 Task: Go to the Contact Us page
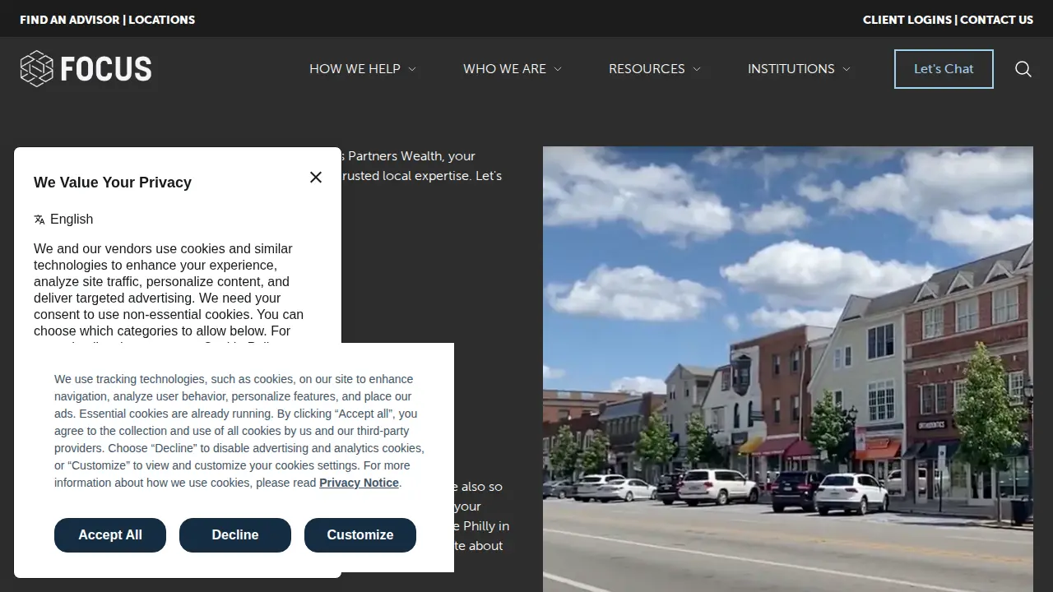[997, 20]
